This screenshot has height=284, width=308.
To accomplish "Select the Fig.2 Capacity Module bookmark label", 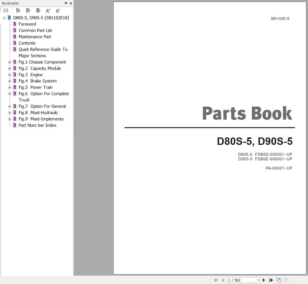I will tap(40, 68).
